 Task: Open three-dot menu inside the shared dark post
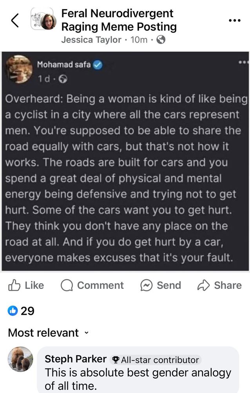pos(243,62)
